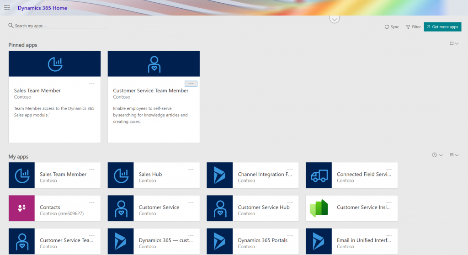Open the Filter option

413,27
